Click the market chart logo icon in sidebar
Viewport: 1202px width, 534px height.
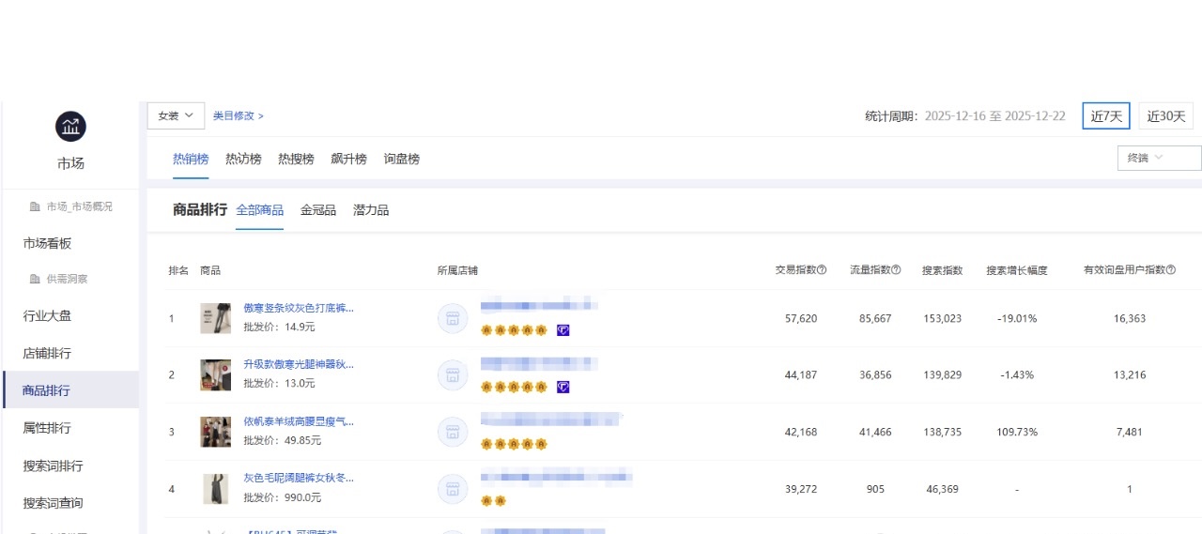pos(70,127)
